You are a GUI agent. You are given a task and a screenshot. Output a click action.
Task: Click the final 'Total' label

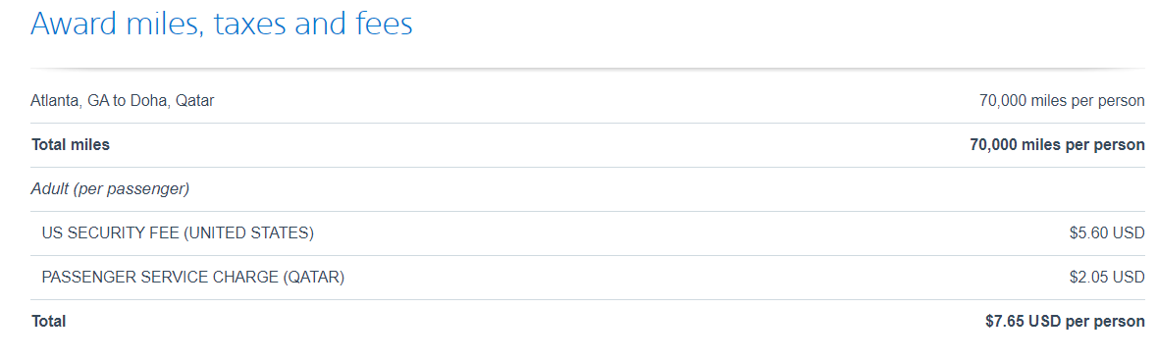[x=49, y=322]
